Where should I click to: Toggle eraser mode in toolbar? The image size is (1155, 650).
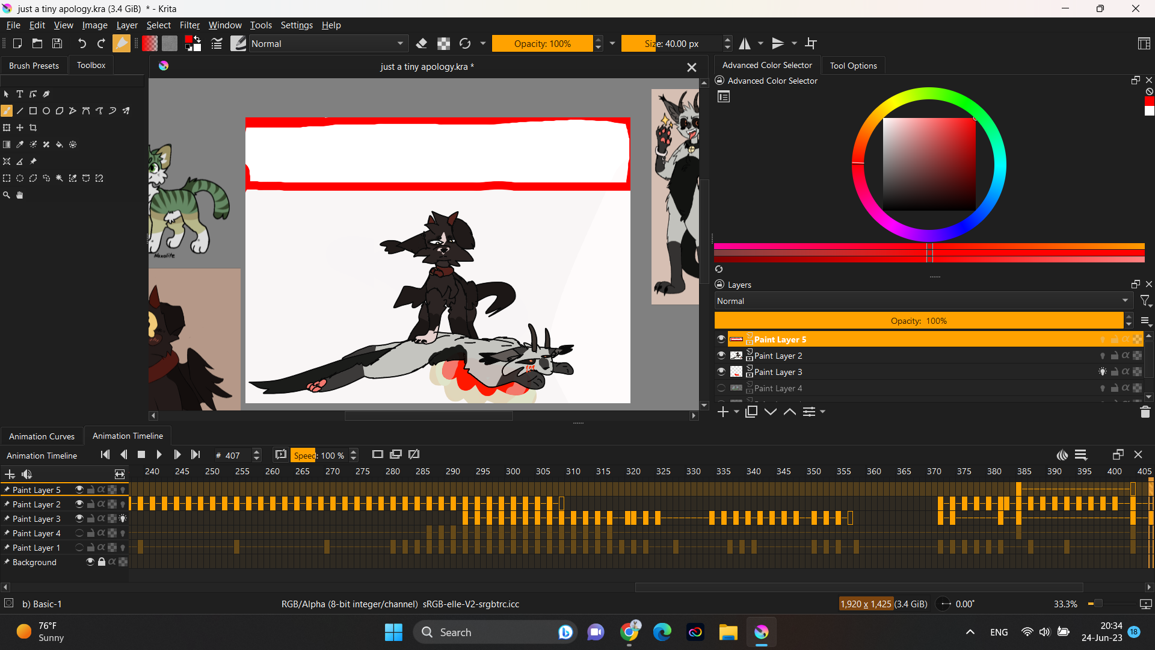click(422, 43)
